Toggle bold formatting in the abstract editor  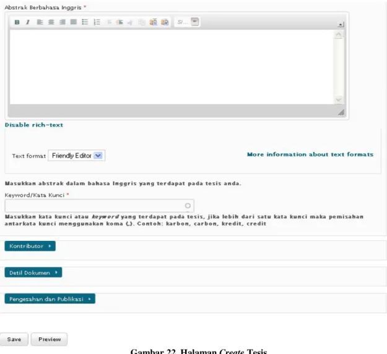(x=17, y=22)
